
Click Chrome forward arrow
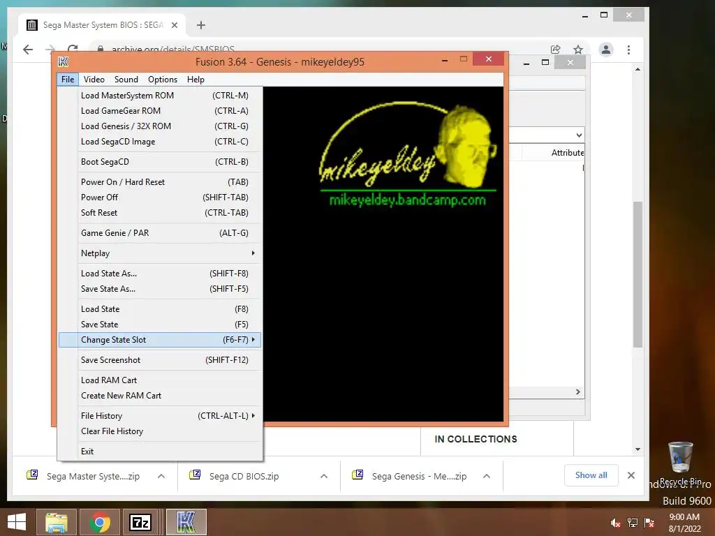[50, 50]
